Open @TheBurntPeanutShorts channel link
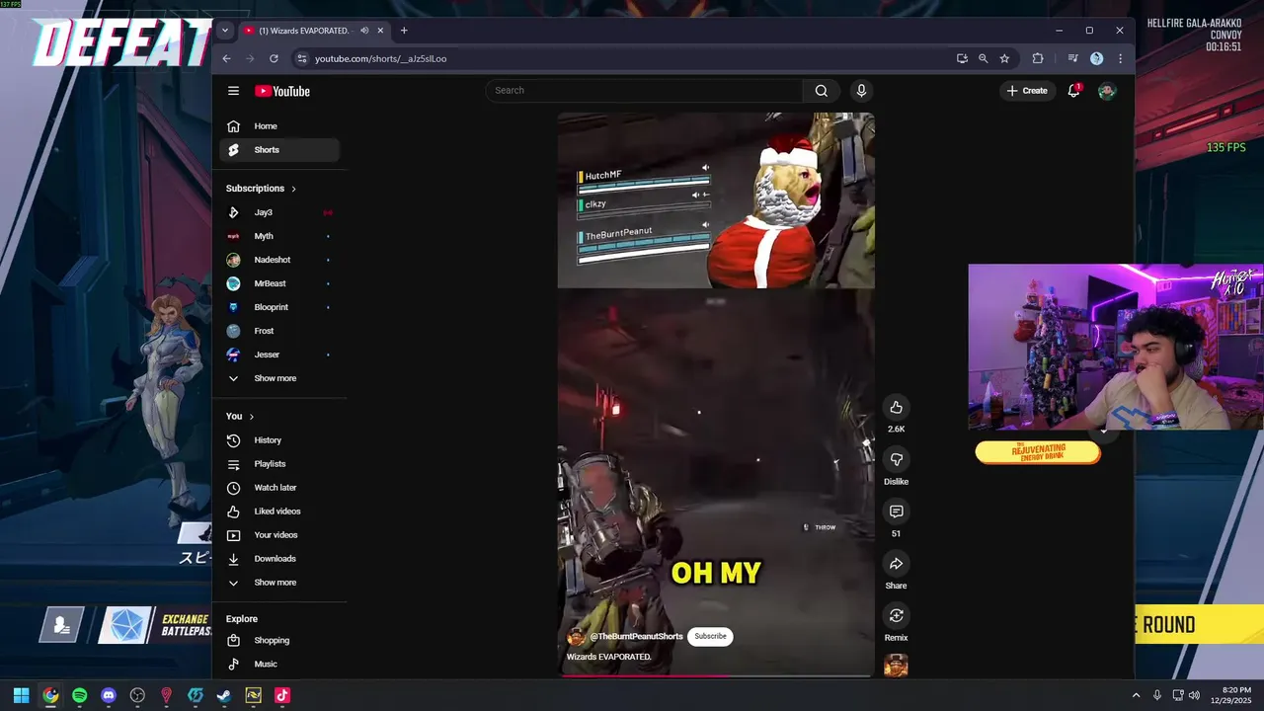This screenshot has height=711, width=1264. point(636,637)
